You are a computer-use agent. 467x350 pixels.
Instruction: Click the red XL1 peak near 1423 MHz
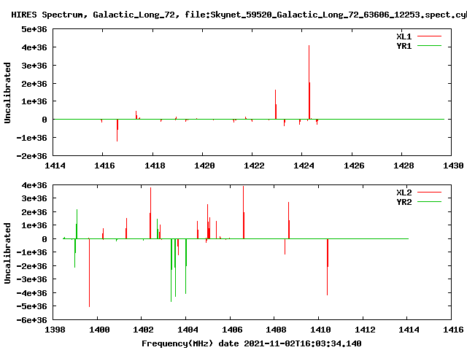pyautogui.click(x=276, y=104)
